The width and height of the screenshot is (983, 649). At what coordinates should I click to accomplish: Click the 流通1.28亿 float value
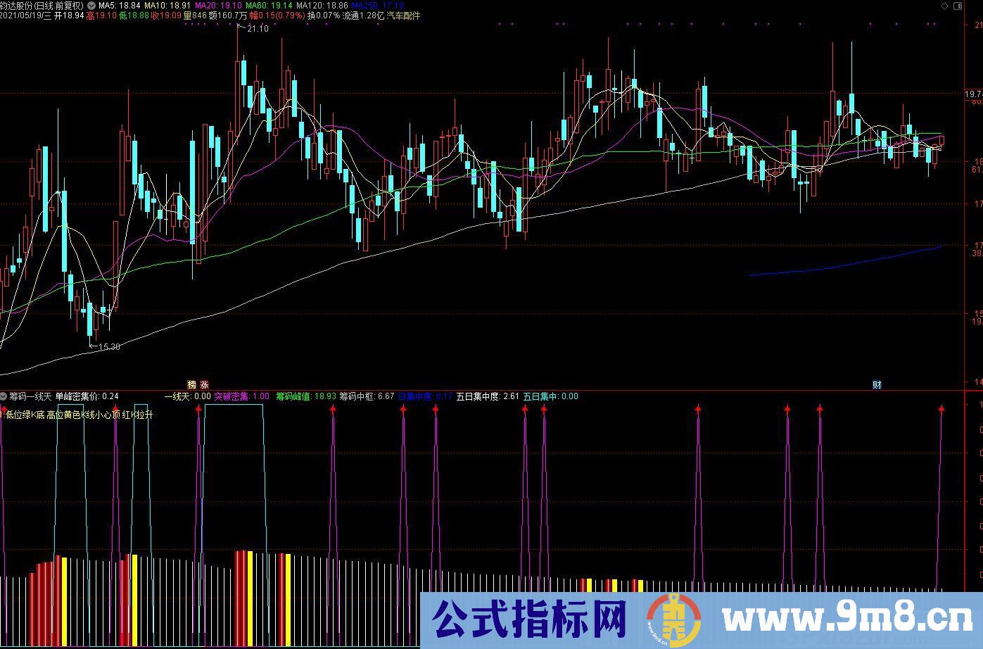[x=363, y=15]
